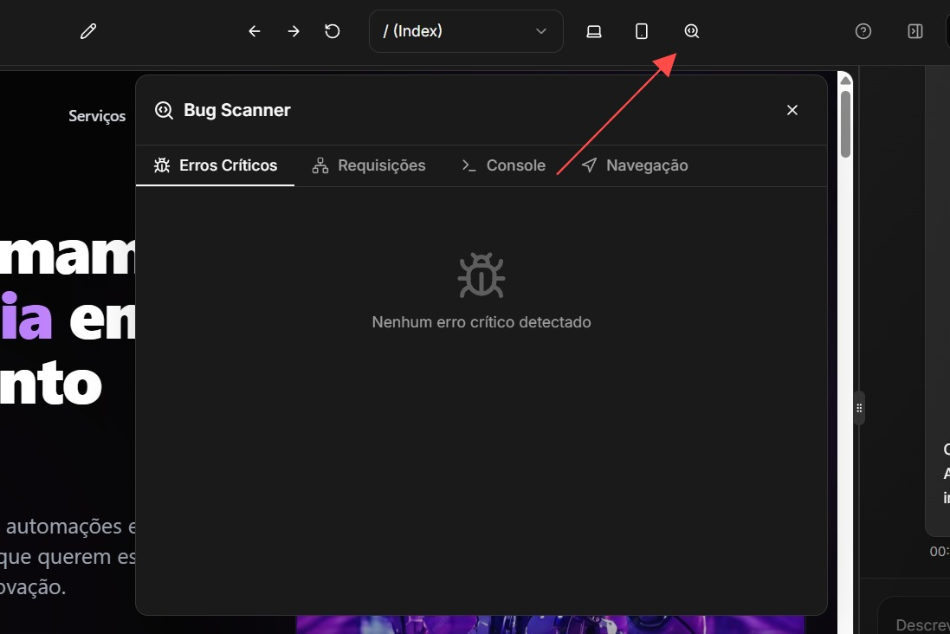Open the Console tab in Bug Scanner

tap(503, 165)
